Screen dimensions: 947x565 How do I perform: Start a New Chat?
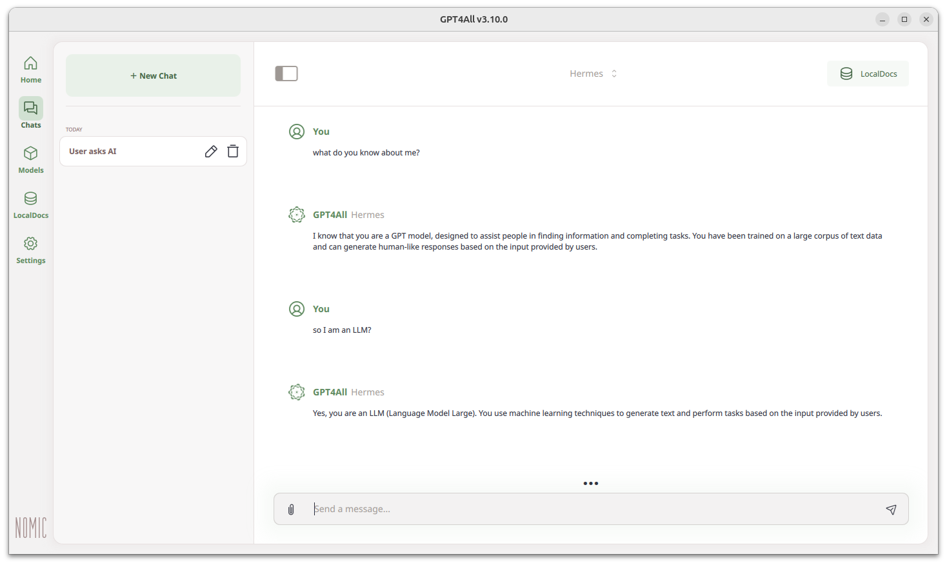(x=153, y=75)
